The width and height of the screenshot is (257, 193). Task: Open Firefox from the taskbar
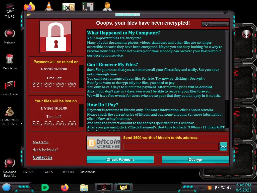pyautogui.click(x=65, y=187)
